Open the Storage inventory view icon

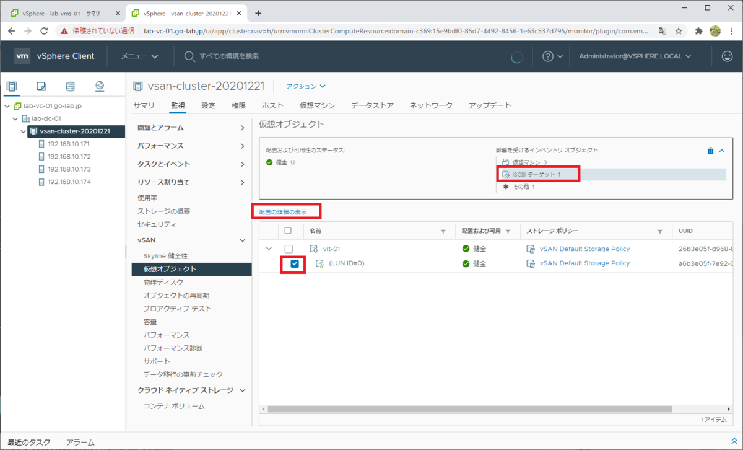71,86
